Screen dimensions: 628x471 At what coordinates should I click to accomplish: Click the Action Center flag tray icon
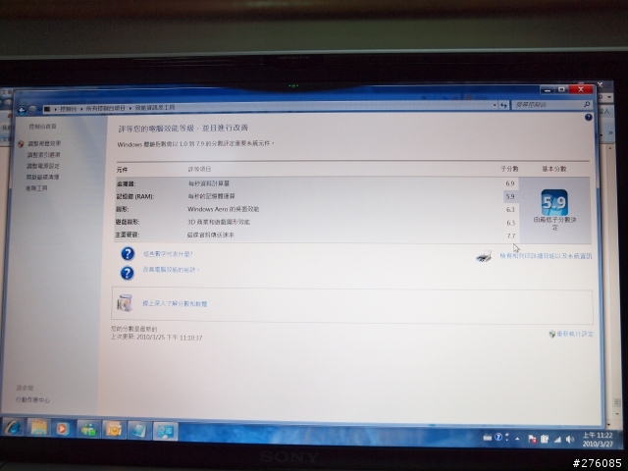(532, 439)
